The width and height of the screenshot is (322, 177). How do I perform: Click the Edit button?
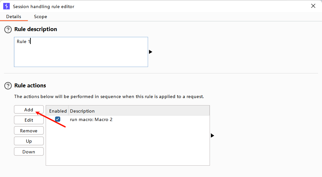29,120
